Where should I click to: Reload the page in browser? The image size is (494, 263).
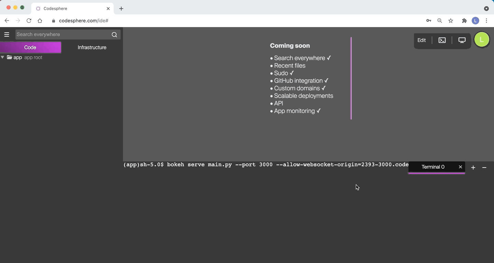pyautogui.click(x=29, y=21)
